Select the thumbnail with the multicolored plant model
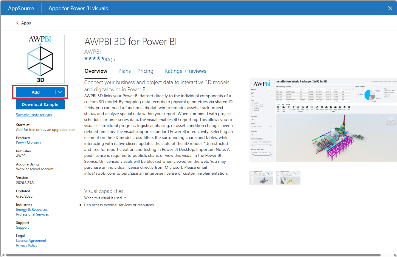 click(x=261, y=178)
